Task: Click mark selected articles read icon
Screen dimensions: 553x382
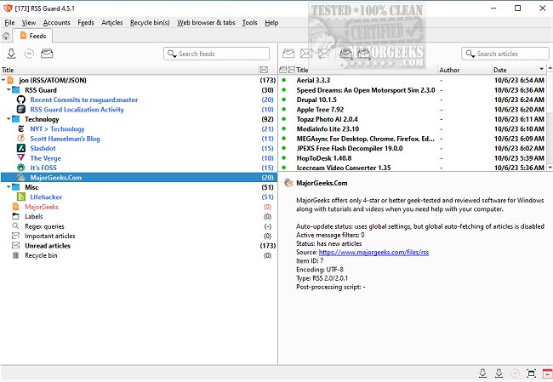Action: click(288, 54)
